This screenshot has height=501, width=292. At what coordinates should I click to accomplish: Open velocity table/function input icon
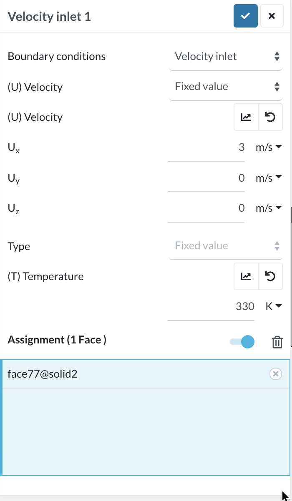246,117
